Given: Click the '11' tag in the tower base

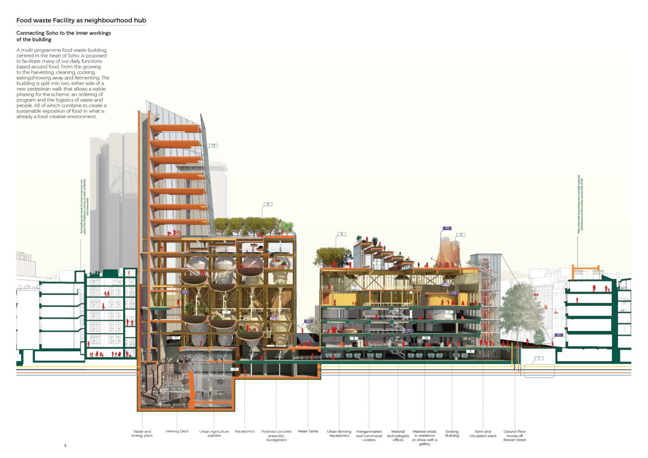Looking at the screenshot, I should click(x=175, y=338).
